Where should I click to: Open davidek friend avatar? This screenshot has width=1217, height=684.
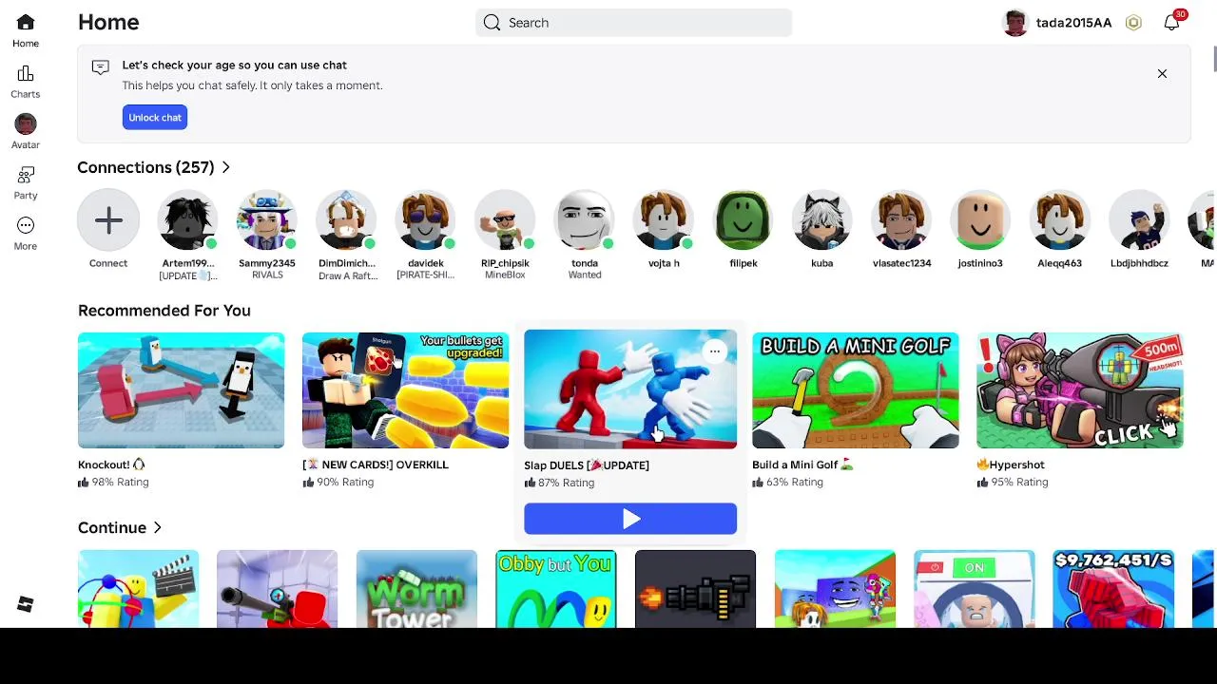tap(426, 220)
